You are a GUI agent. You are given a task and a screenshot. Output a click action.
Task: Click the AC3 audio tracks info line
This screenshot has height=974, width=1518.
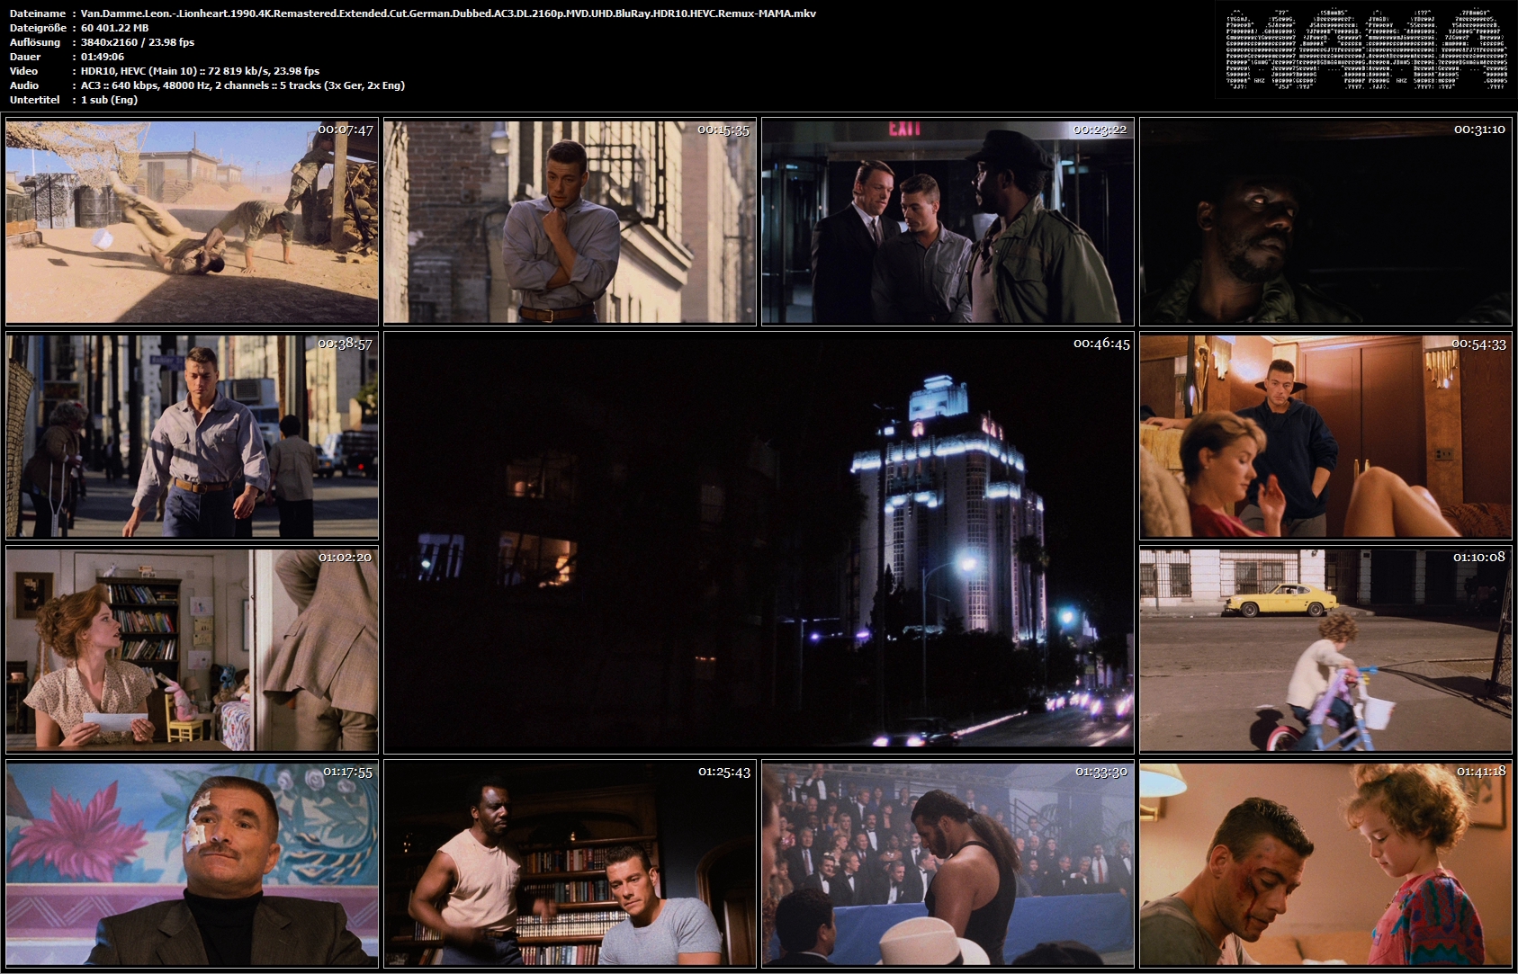coord(243,85)
